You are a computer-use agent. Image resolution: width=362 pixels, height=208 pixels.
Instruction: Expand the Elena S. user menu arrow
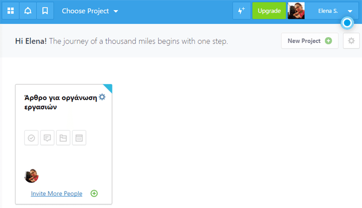(350, 11)
